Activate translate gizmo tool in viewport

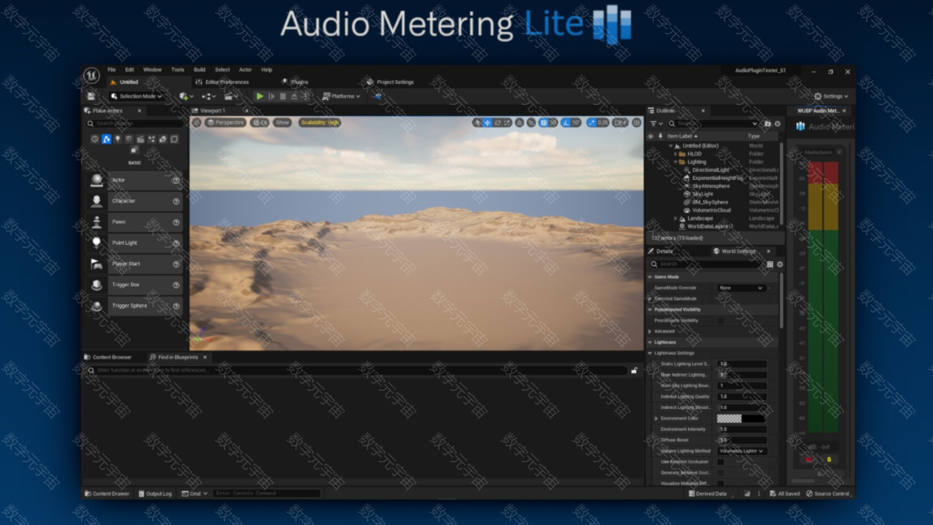pos(487,122)
